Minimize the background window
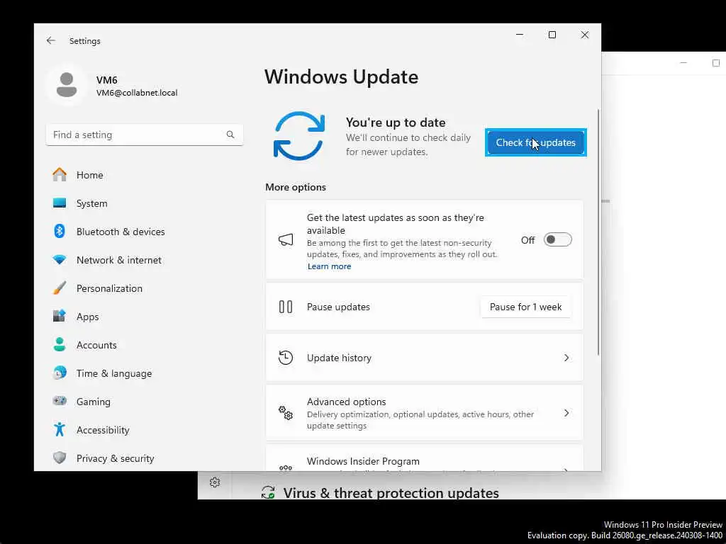The height and width of the screenshot is (544, 726). pos(683,62)
